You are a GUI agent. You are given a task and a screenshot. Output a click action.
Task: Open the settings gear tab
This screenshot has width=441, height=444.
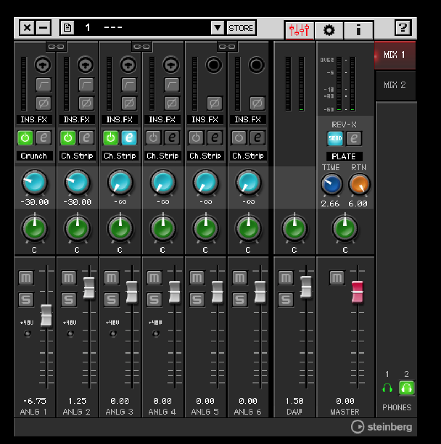point(329,29)
